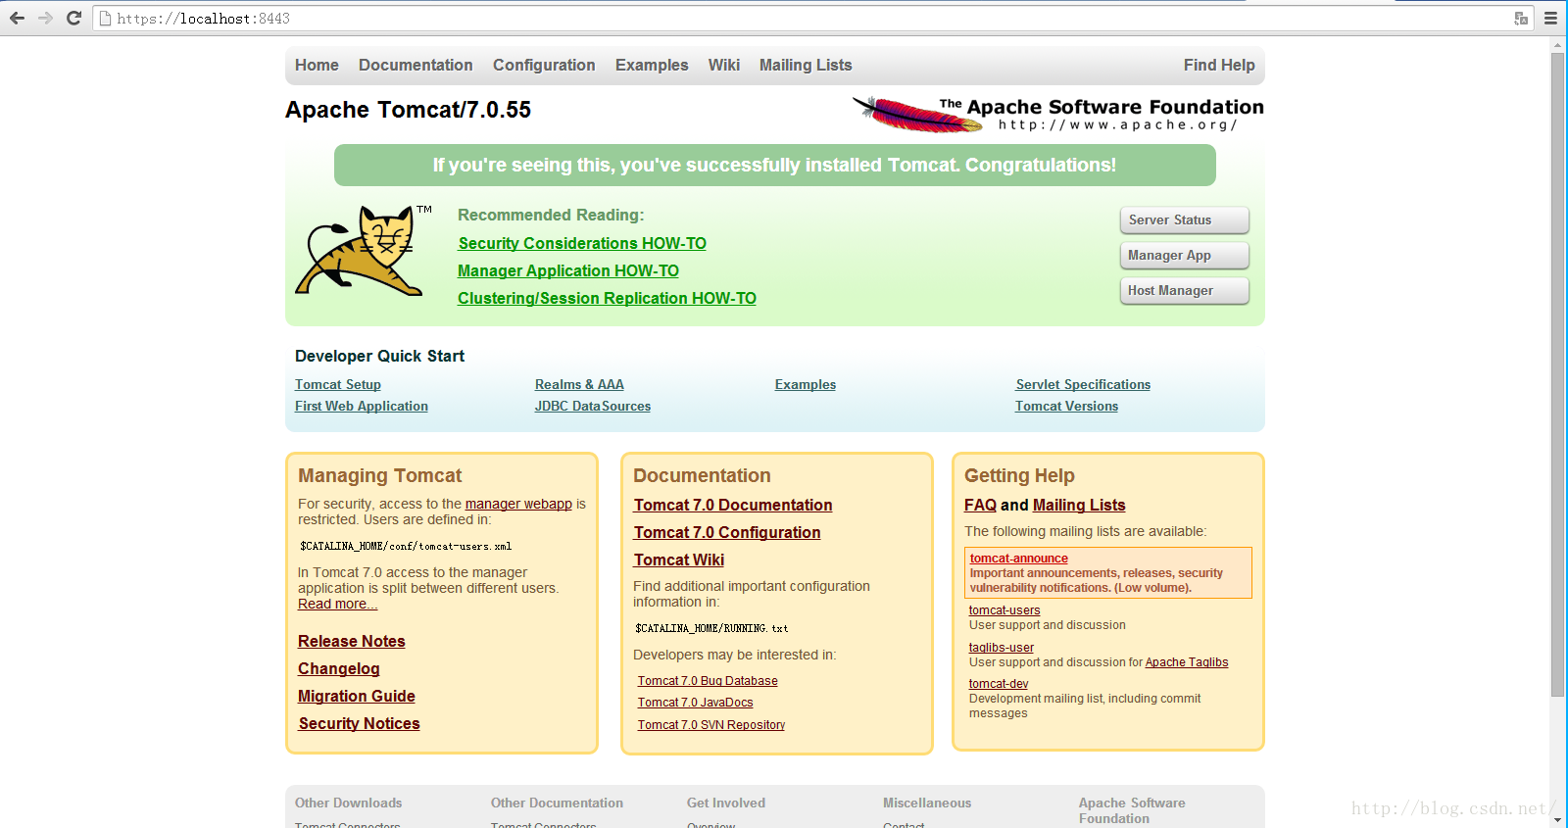1568x828 pixels.
Task: Open the Home navigation item
Action: coord(317,65)
